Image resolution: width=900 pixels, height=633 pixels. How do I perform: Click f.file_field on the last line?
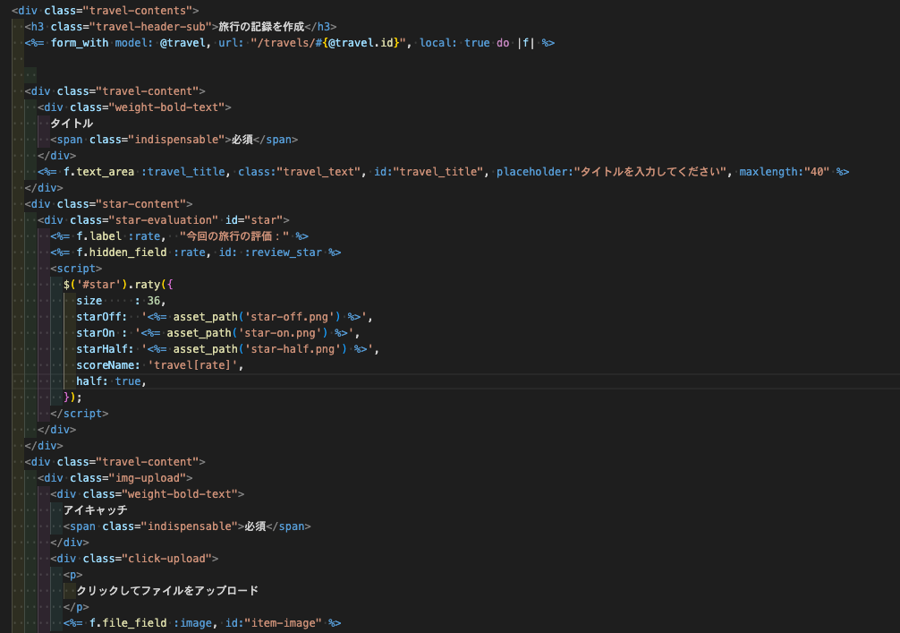(128, 621)
